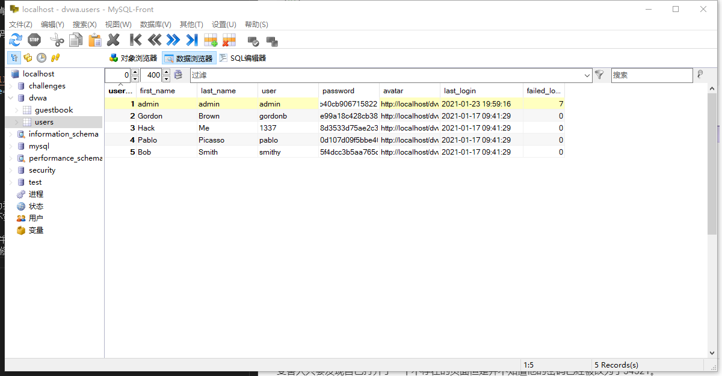Screen dimensions: 722x376
Task: Click the filter funnel icon
Action: tap(599, 75)
